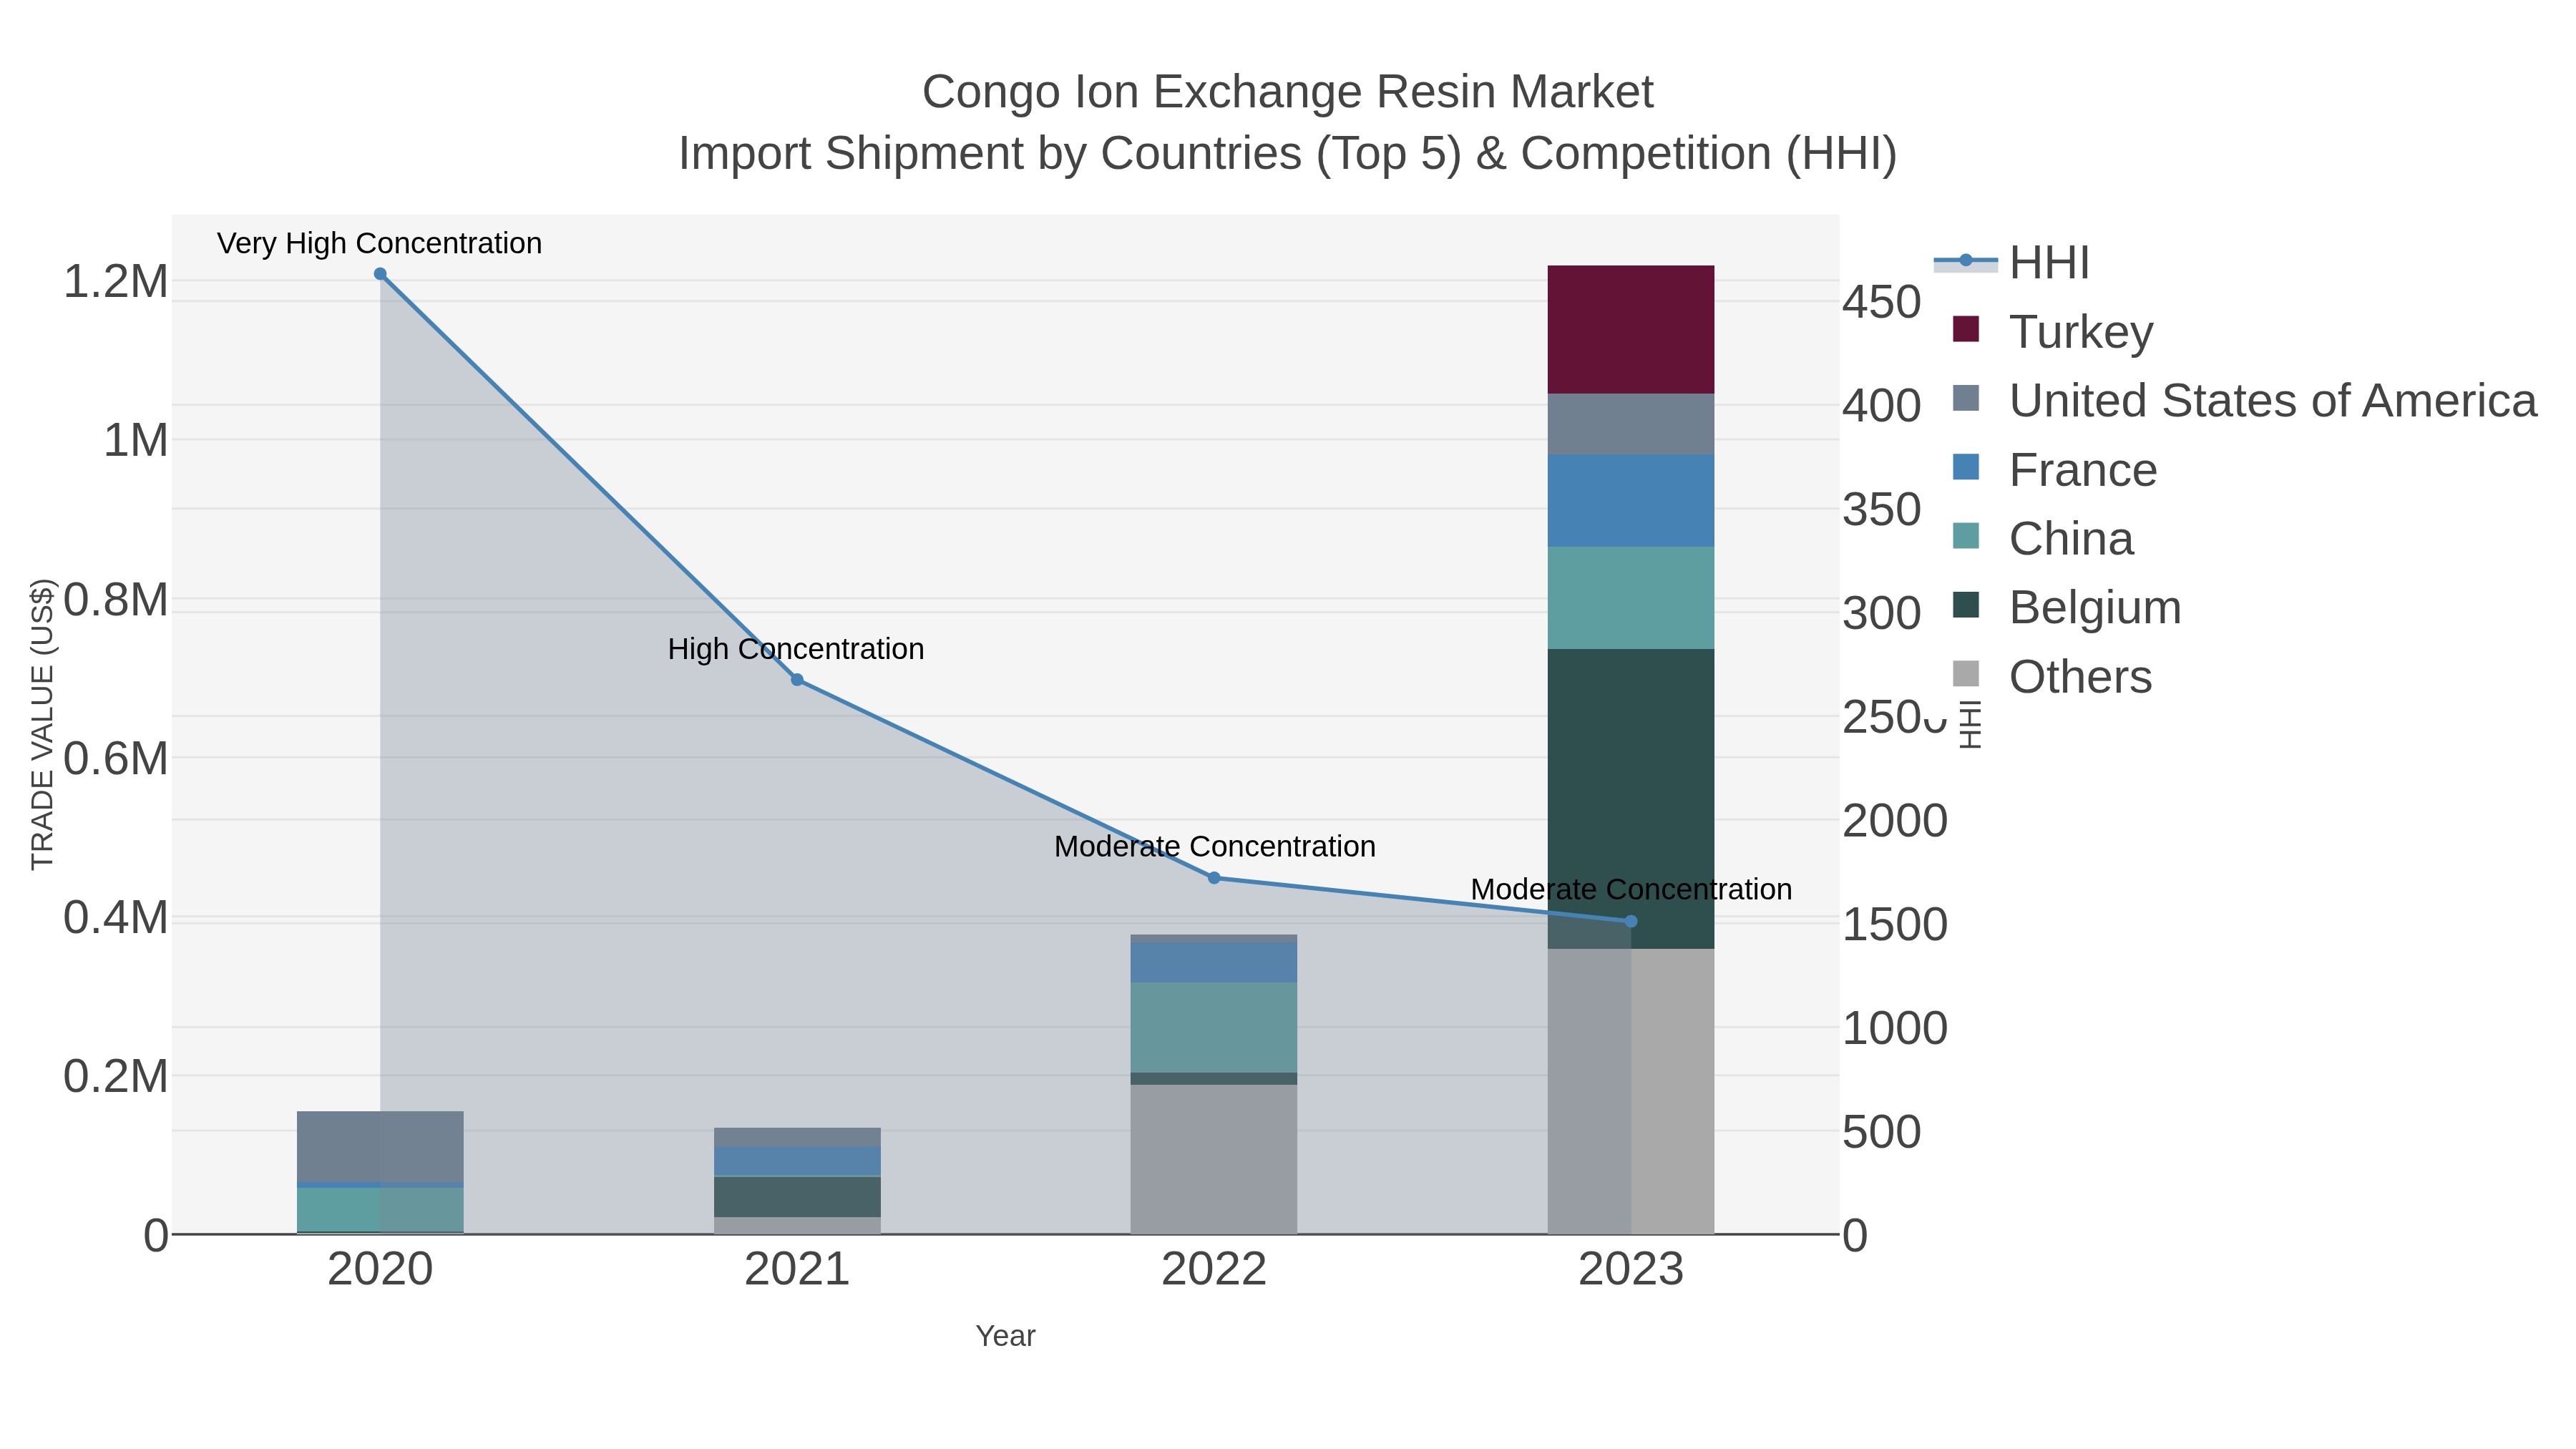
Task: Click the rotated HHI right axis title
Action: (1969, 724)
